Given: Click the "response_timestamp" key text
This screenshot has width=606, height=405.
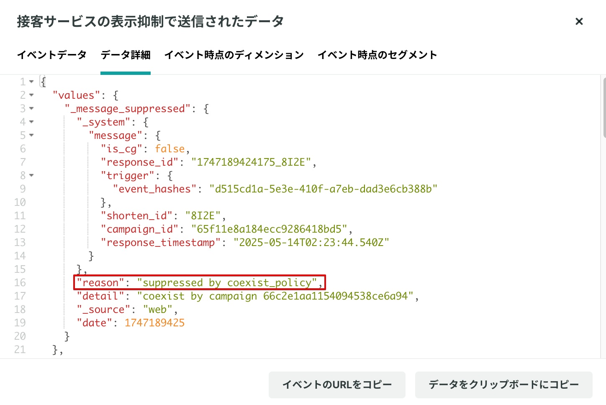Looking at the screenshot, I should click(x=161, y=243).
